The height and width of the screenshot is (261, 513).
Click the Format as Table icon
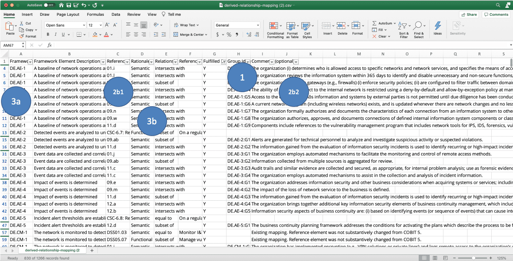pyautogui.click(x=292, y=30)
